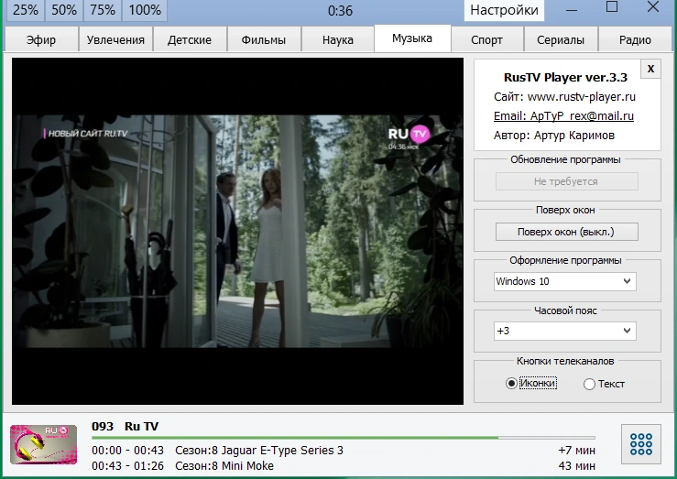Open the channel grid icon button
Screen dimensions: 677x479
[640, 444]
